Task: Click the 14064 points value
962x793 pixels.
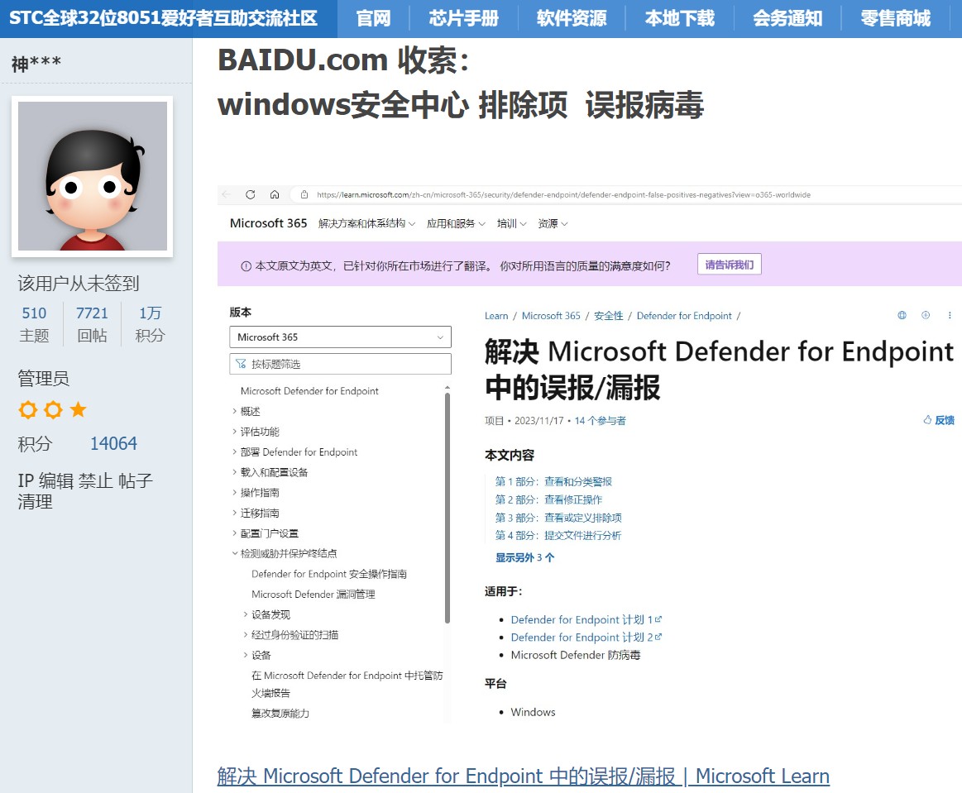Action: point(113,443)
